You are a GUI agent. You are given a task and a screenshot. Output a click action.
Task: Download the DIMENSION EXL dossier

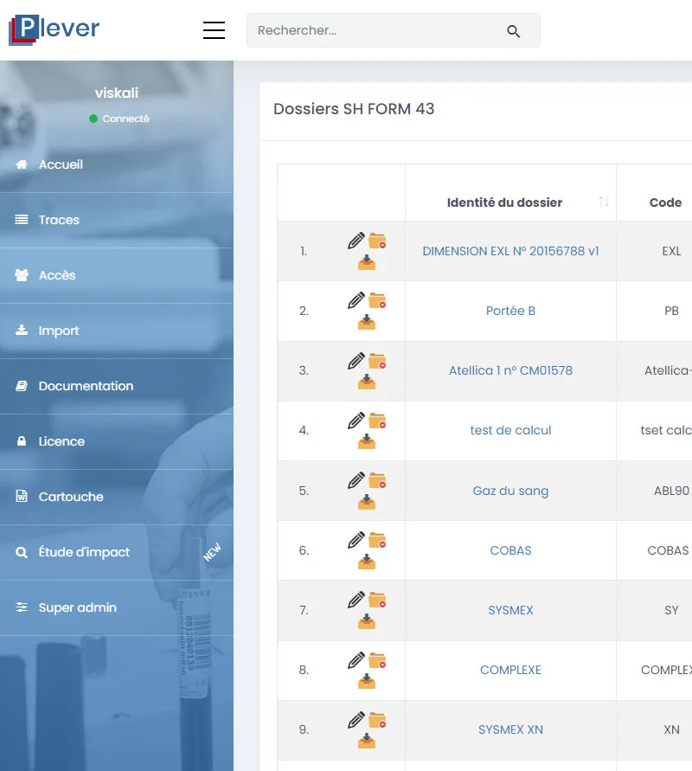pyautogui.click(x=367, y=262)
